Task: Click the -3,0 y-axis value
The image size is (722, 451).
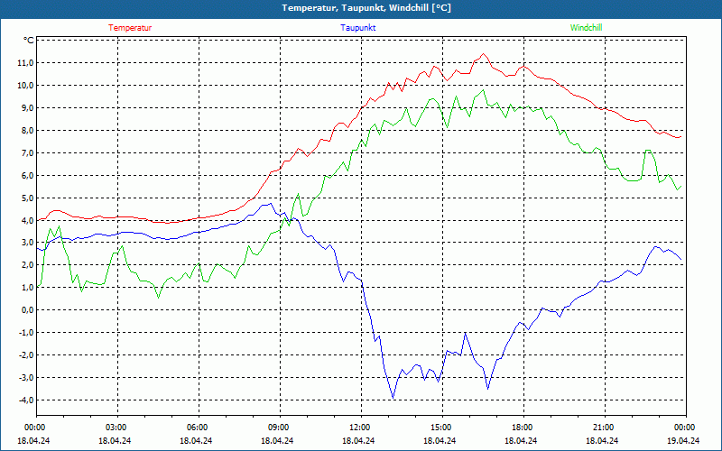Action: [26, 378]
